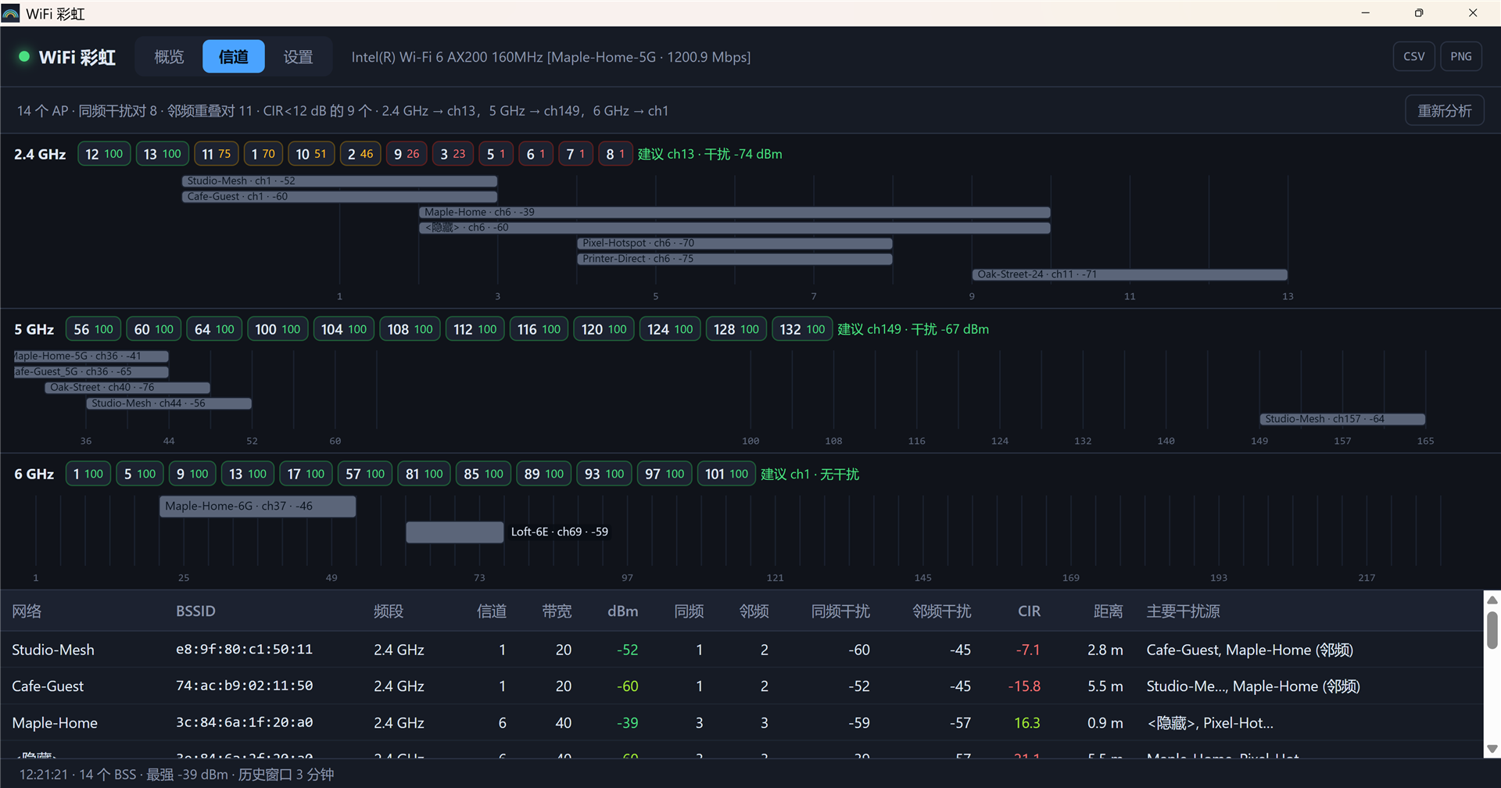The image size is (1501, 788).
Task: Choose the 6 GHz channel 1 chip
Action: pyautogui.click(x=88, y=474)
